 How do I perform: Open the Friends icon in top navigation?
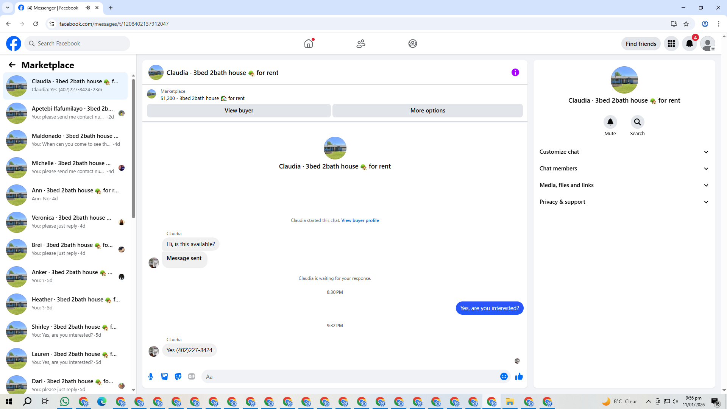click(x=361, y=44)
